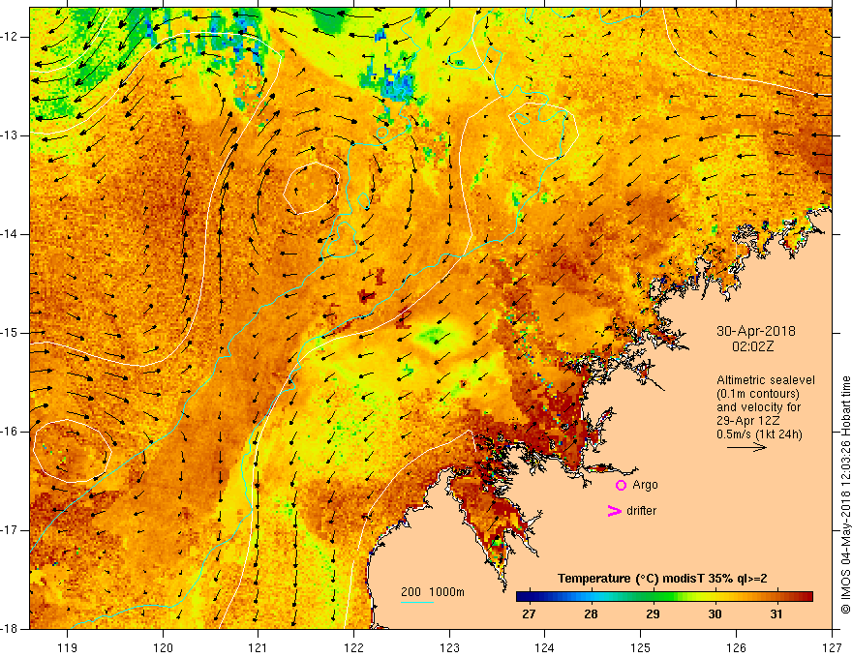
Task: Click the 'Argo' legend label
Action: point(645,485)
